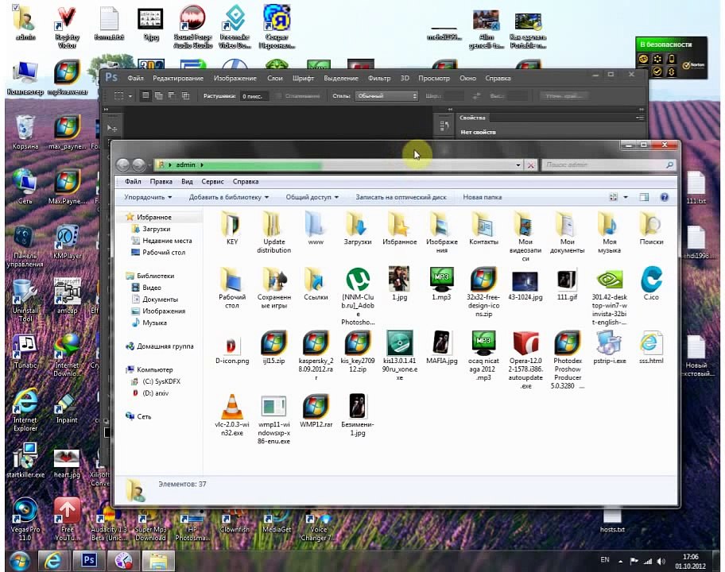This screenshot has height=572, width=725.
Task: Open Photoshop Фильтр menu
Action: pos(379,78)
